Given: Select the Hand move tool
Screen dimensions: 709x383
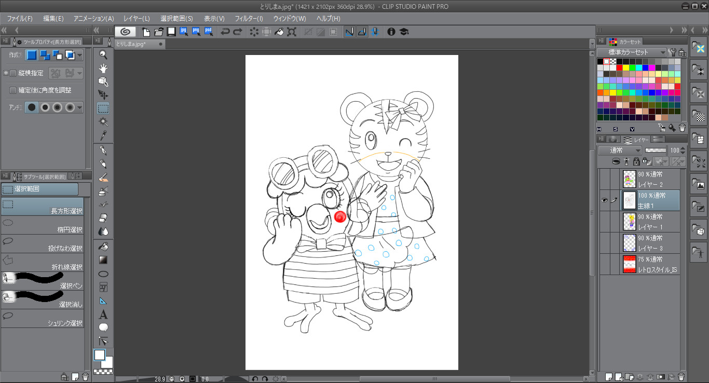Looking at the screenshot, I should click(103, 68).
